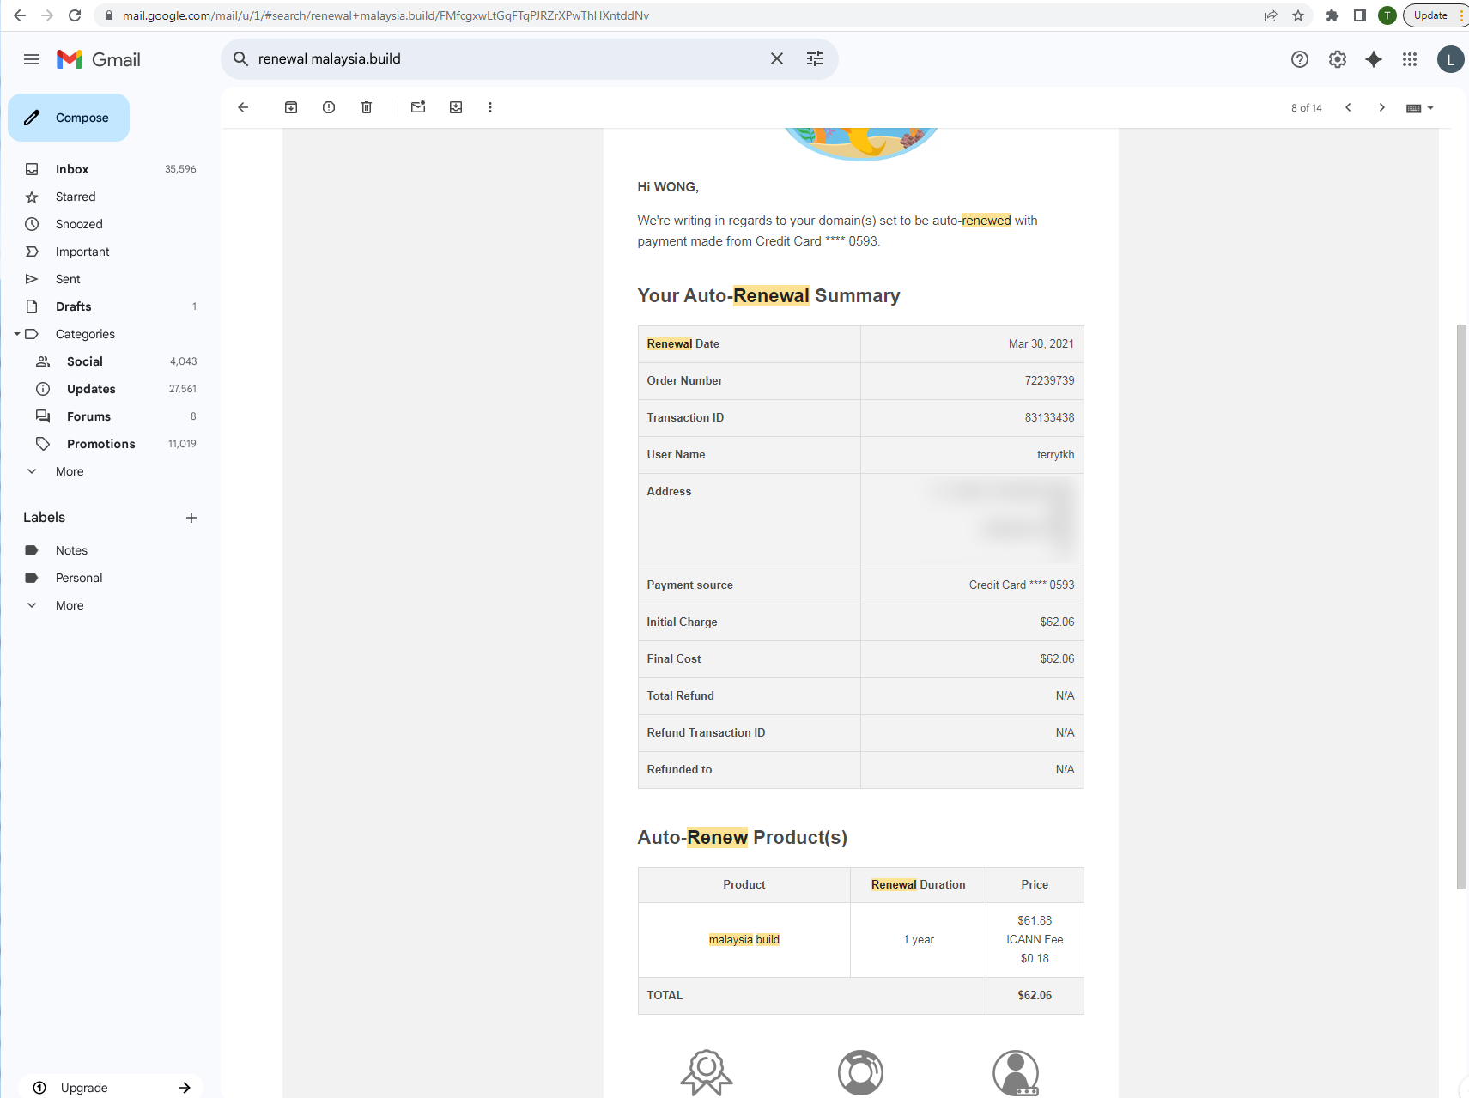Open Gmail Settings gear
Viewport: 1469px width, 1098px height.
point(1338,59)
